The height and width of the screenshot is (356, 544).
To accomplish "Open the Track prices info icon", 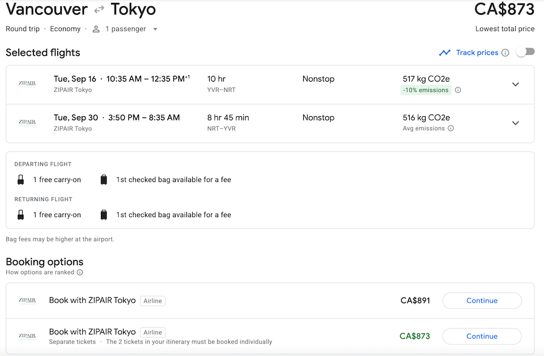I will coord(505,53).
